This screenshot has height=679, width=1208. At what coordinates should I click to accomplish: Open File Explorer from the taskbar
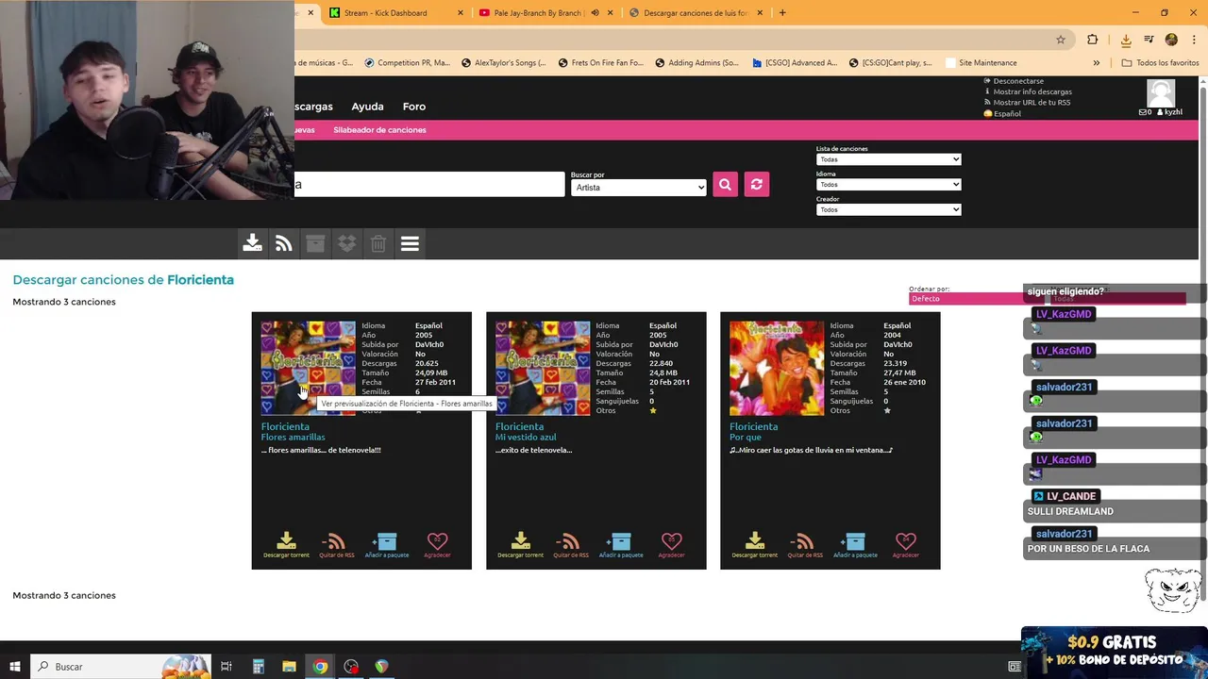click(289, 667)
